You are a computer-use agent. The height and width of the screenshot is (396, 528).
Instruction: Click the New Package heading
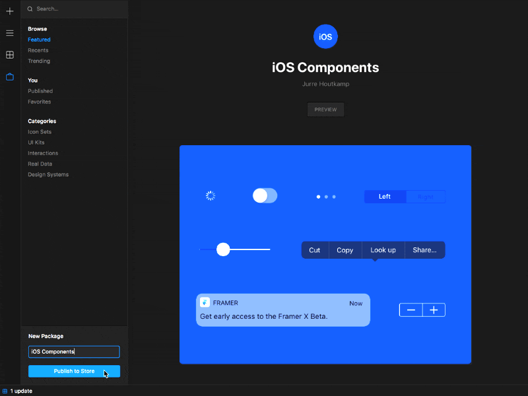tap(46, 336)
